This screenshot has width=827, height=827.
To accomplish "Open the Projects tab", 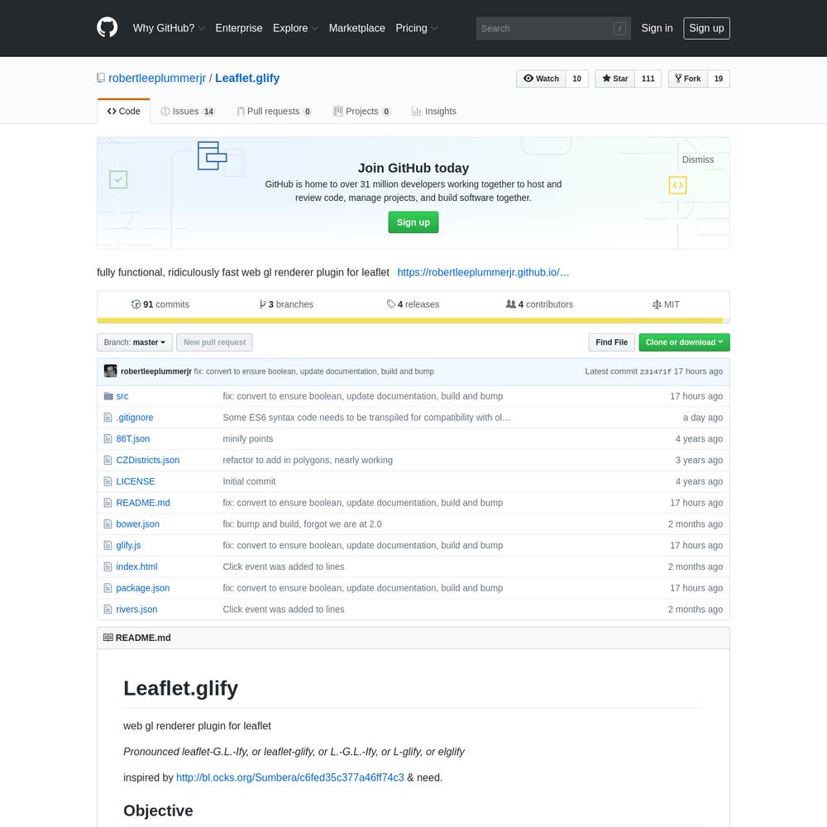I will tap(362, 112).
